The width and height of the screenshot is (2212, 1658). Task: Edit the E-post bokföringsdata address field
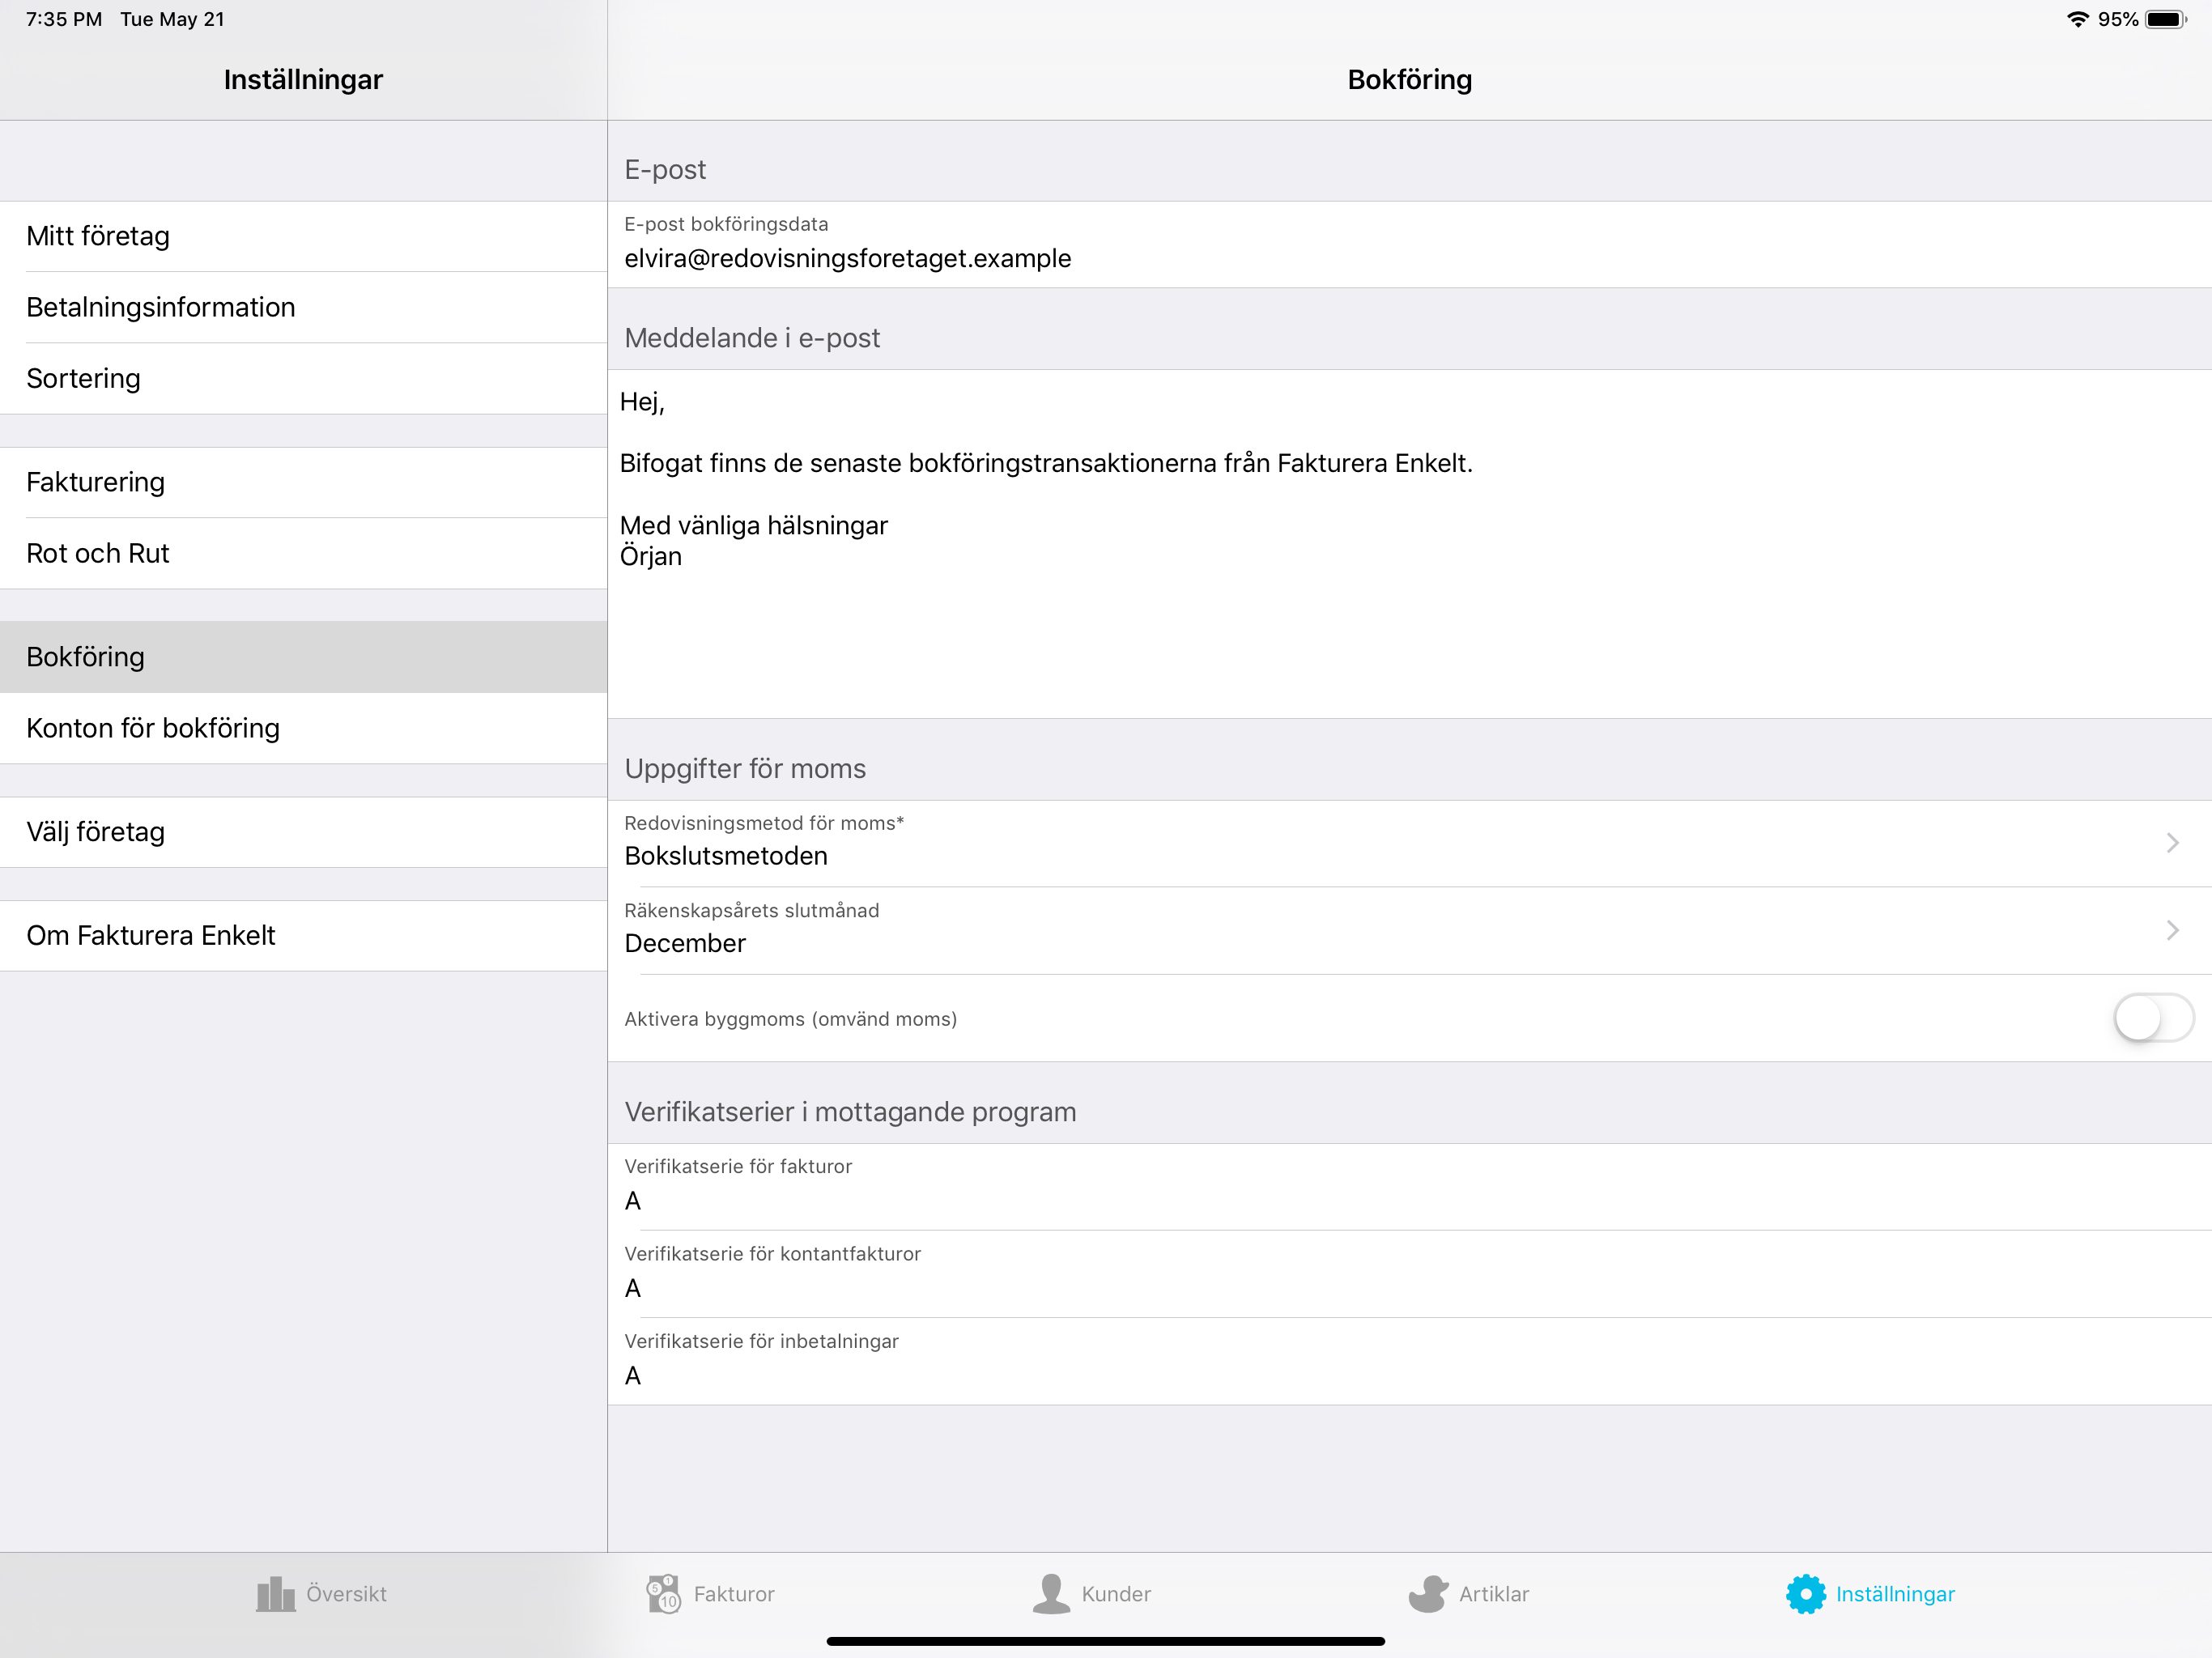tap(1410, 245)
